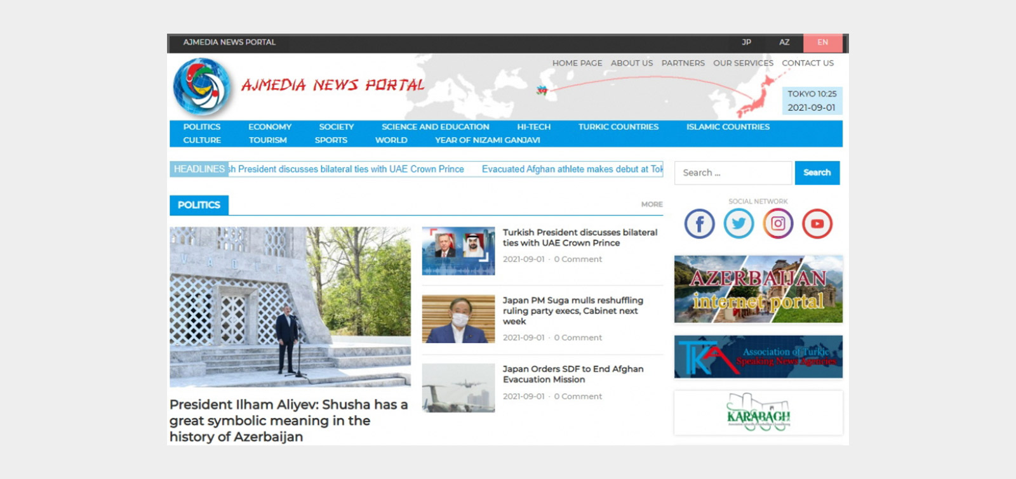Image resolution: width=1016 pixels, height=479 pixels.
Task: Open Science and Education category
Action: click(436, 127)
